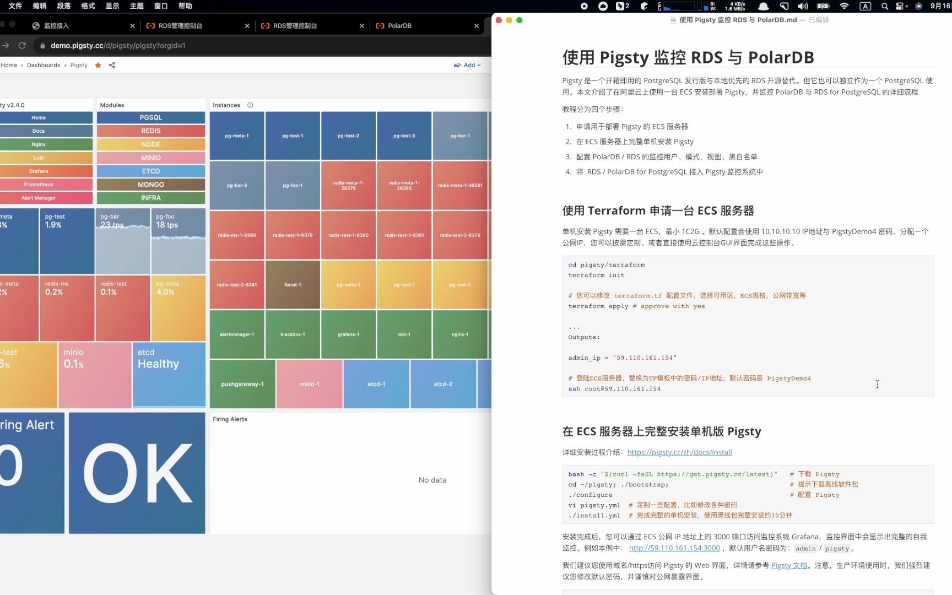The width and height of the screenshot is (952, 595).
Task: Open the 主题 menu
Action: click(x=137, y=6)
